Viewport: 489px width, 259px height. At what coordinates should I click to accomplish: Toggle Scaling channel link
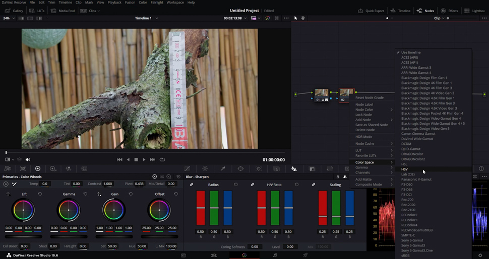coord(314,185)
